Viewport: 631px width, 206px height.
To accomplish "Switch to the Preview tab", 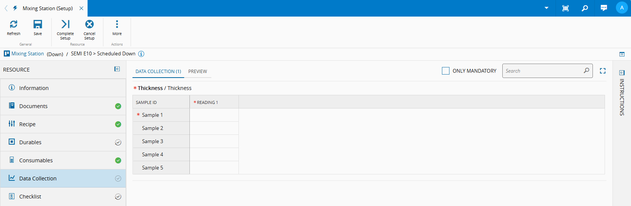I will [197, 72].
